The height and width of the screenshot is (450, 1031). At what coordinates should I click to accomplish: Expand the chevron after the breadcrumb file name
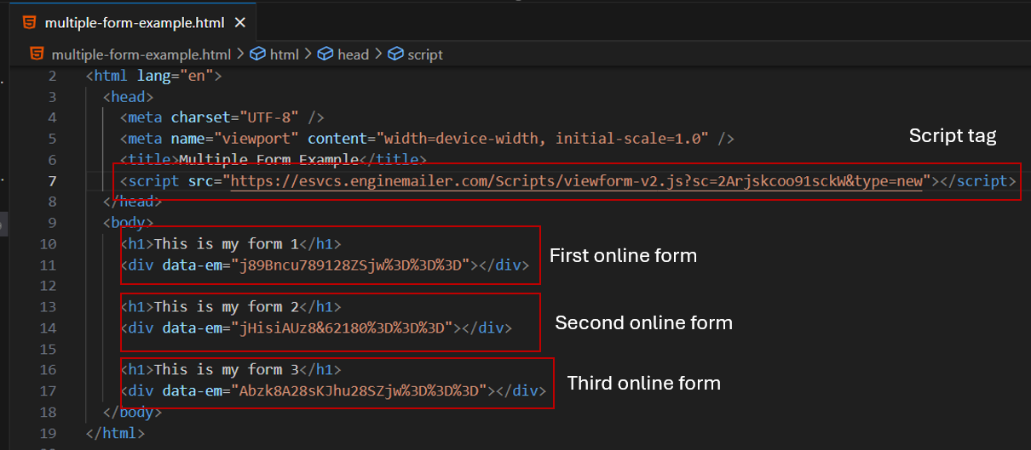tap(241, 54)
